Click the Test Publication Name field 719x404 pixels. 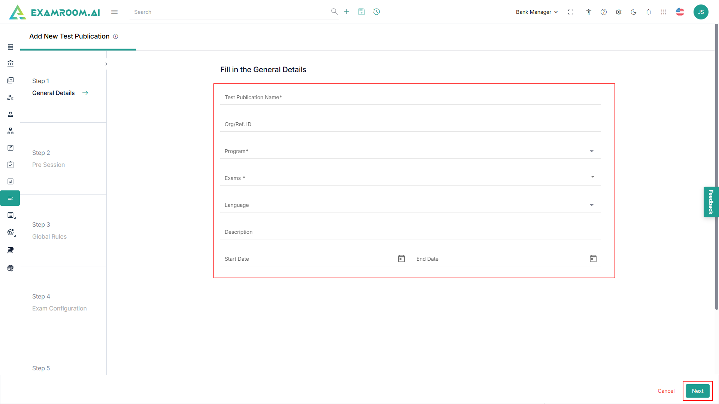(x=410, y=97)
